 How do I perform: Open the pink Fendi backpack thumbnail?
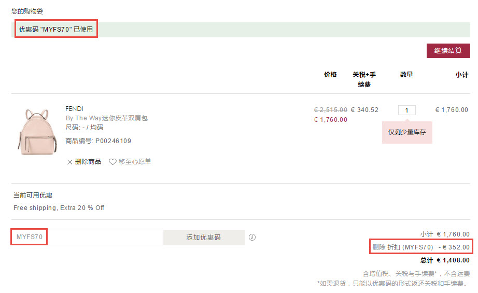click(x=37, y=132)
